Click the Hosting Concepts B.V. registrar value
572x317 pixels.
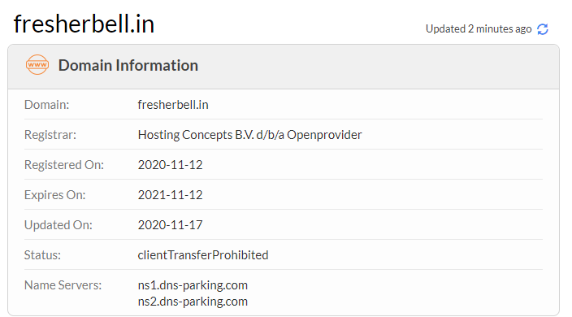coord(249,135)
